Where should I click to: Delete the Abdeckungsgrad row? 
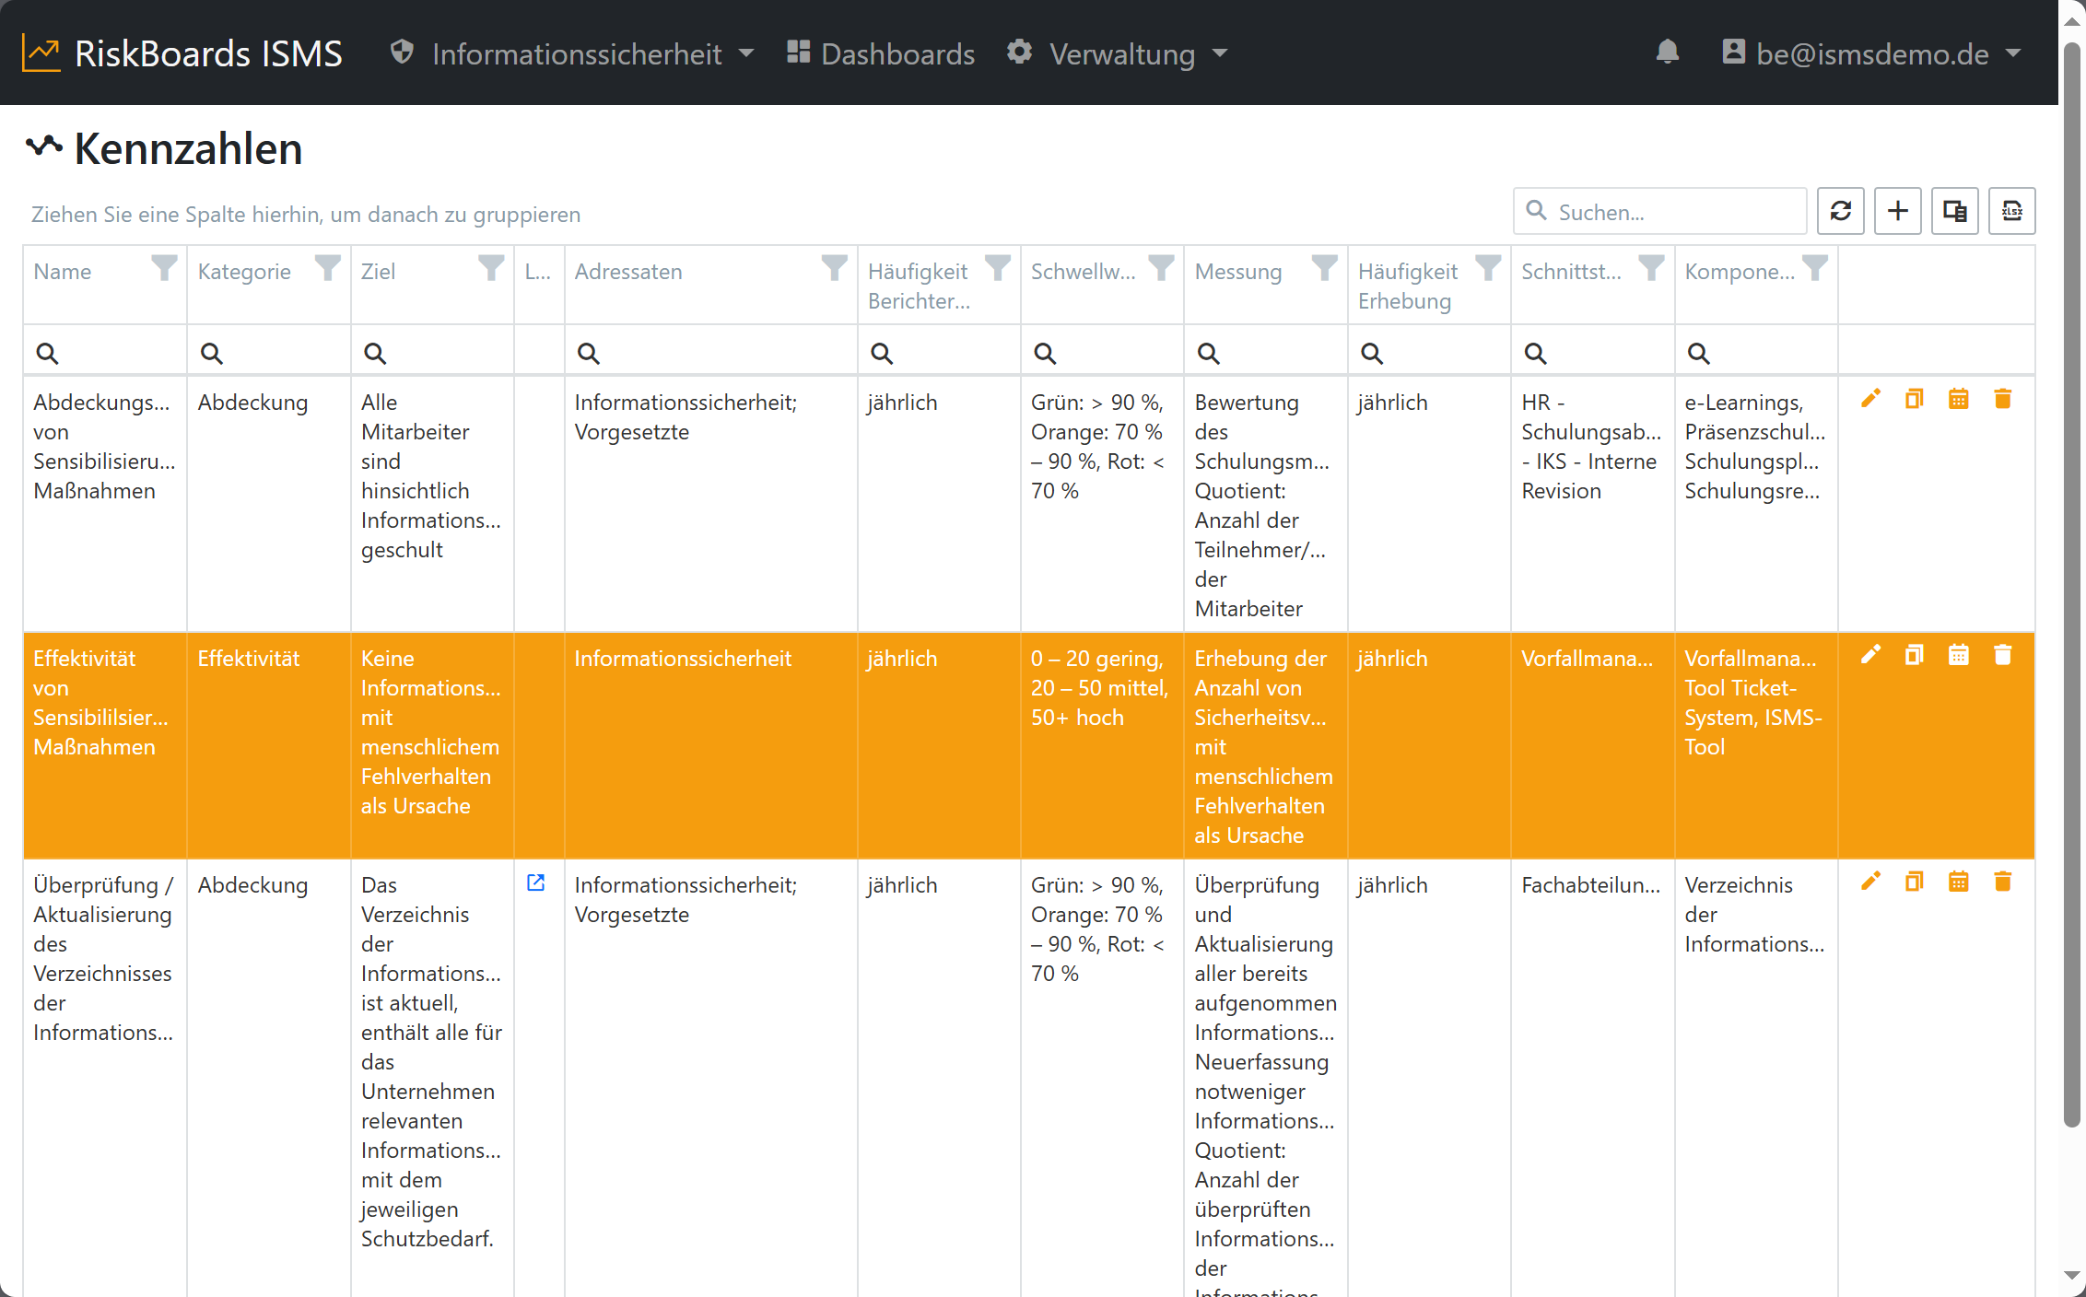[x=2003, y=399]
